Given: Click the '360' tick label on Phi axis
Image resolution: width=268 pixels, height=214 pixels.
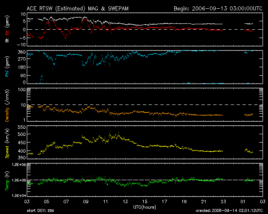Looking at the screenshot, I should point(21,52).
